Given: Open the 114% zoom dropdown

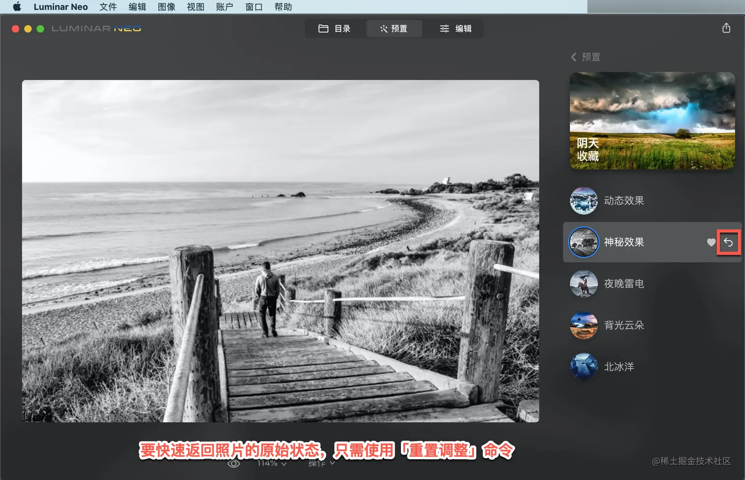Looking at the screenshot, I should [271, 463].
